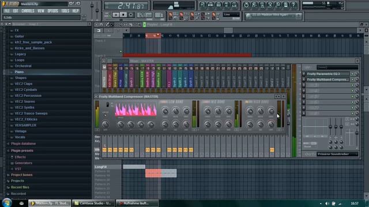369x207 pixels.
Task: Select the Generators presets item
Action: (23, 163)
